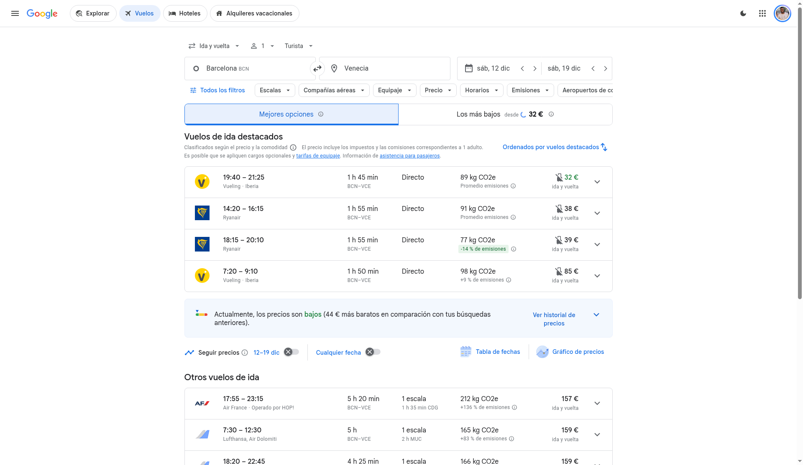Open the Escalas filter dropdown
This screenshot has height=465, width=803.
pos(275,90)
